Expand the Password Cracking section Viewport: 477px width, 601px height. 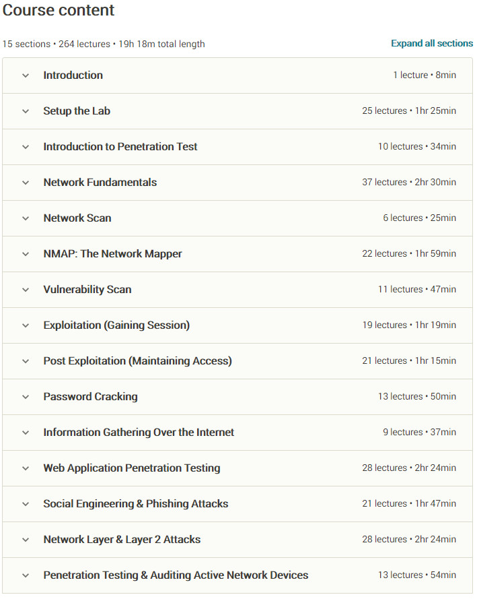(237, 397)
